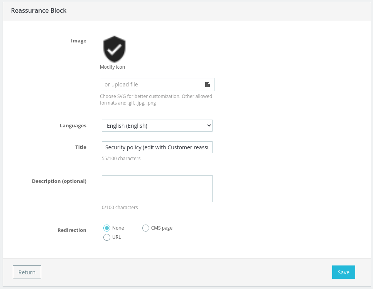The height and width of the screenshot is (289, 373).
Task: Select the "URL" redirection option
Action: coord(107,237)
